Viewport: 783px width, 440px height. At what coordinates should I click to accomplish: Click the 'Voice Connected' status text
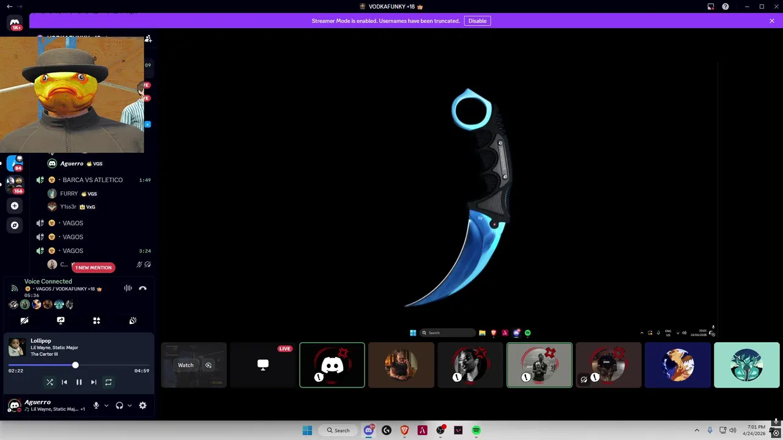[x=48, y=281]
